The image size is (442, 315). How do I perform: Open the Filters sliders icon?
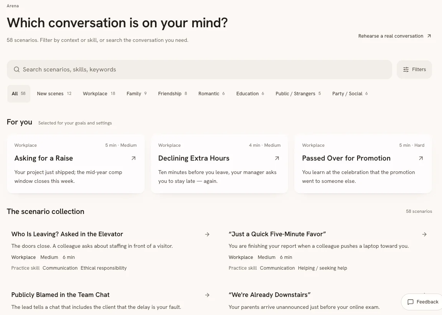click(x=406, y=70)
